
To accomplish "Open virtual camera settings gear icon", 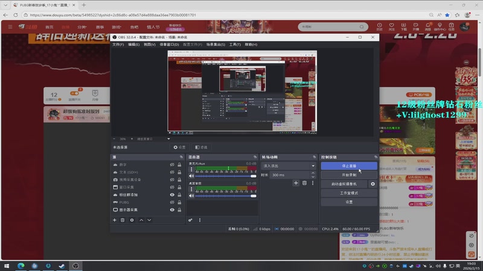I will [373, 184].
